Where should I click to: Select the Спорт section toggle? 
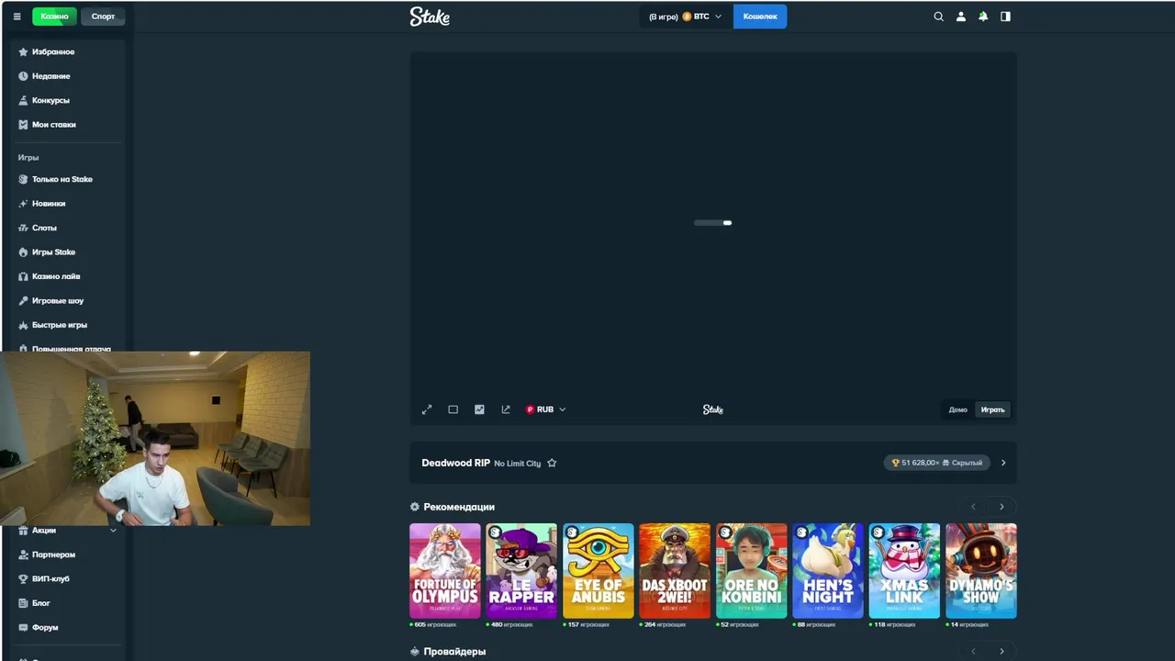[103, 17]
